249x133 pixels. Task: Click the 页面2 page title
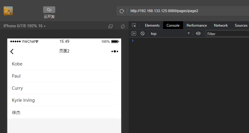point(64,51)
